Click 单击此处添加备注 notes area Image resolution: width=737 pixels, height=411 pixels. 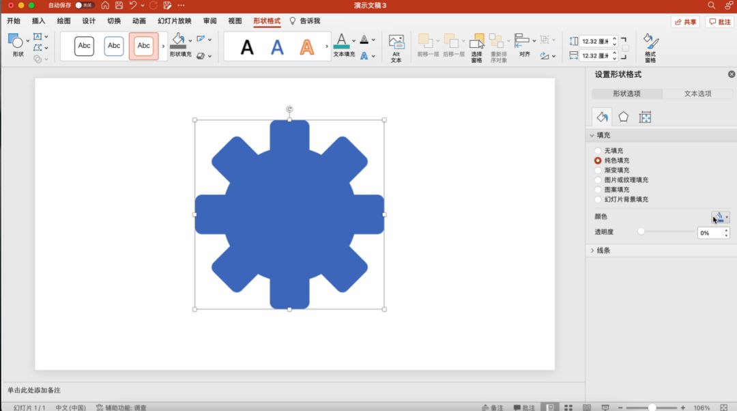[x=34, y=391]
